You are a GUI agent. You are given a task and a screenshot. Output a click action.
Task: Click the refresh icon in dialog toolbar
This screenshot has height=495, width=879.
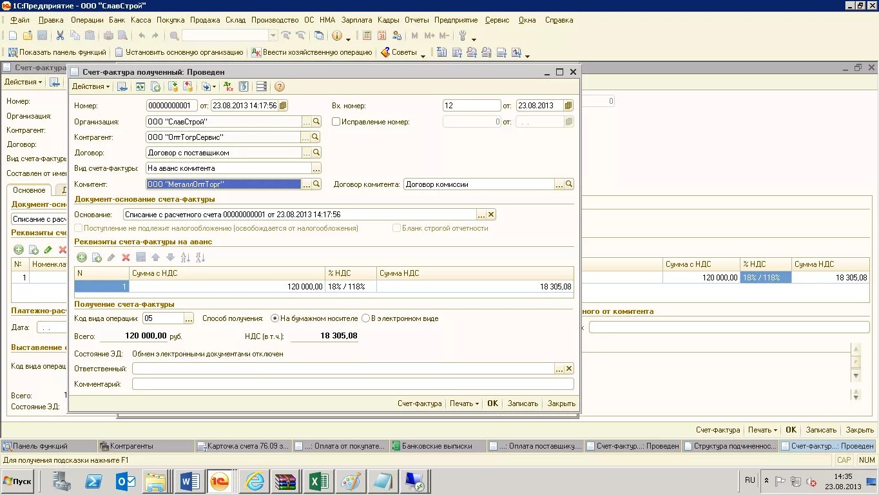(140, 86)
